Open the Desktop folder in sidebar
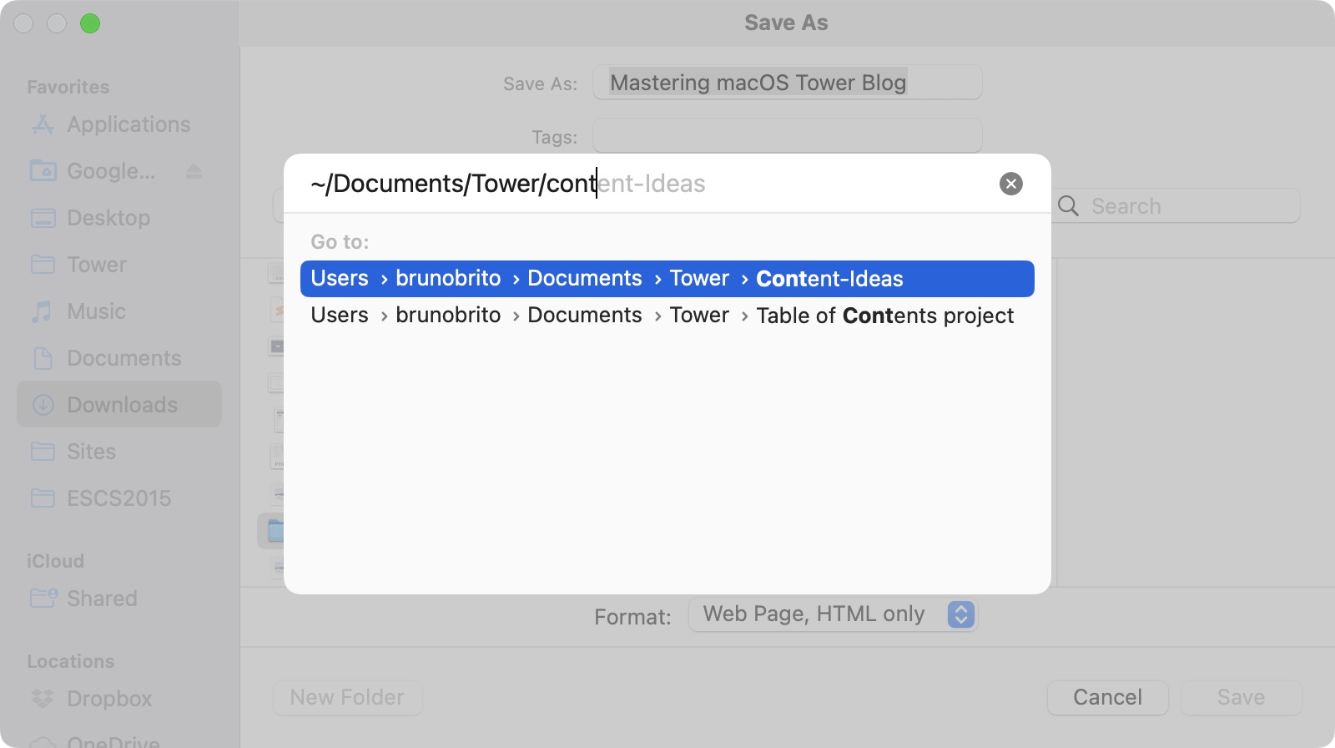The width and height of the screenshot is (1335, 748). (x=108, y=218)
